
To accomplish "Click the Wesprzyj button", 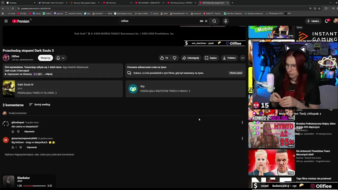I will click(x=45, y=58).
